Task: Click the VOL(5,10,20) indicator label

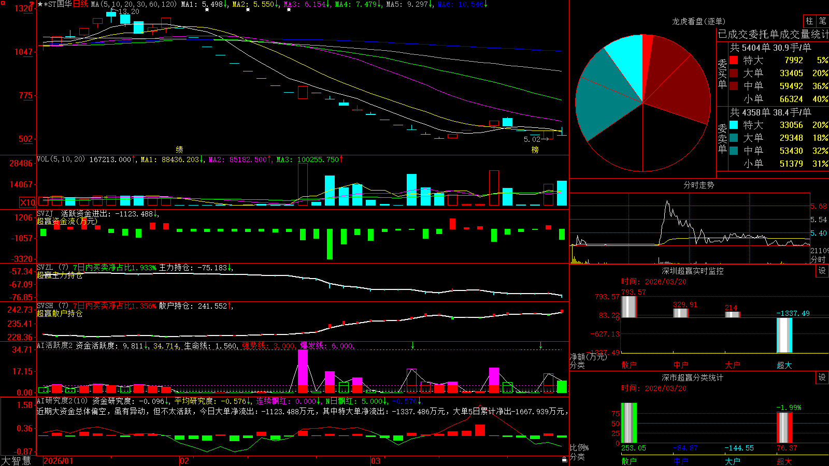Action: tap(61, 159)
